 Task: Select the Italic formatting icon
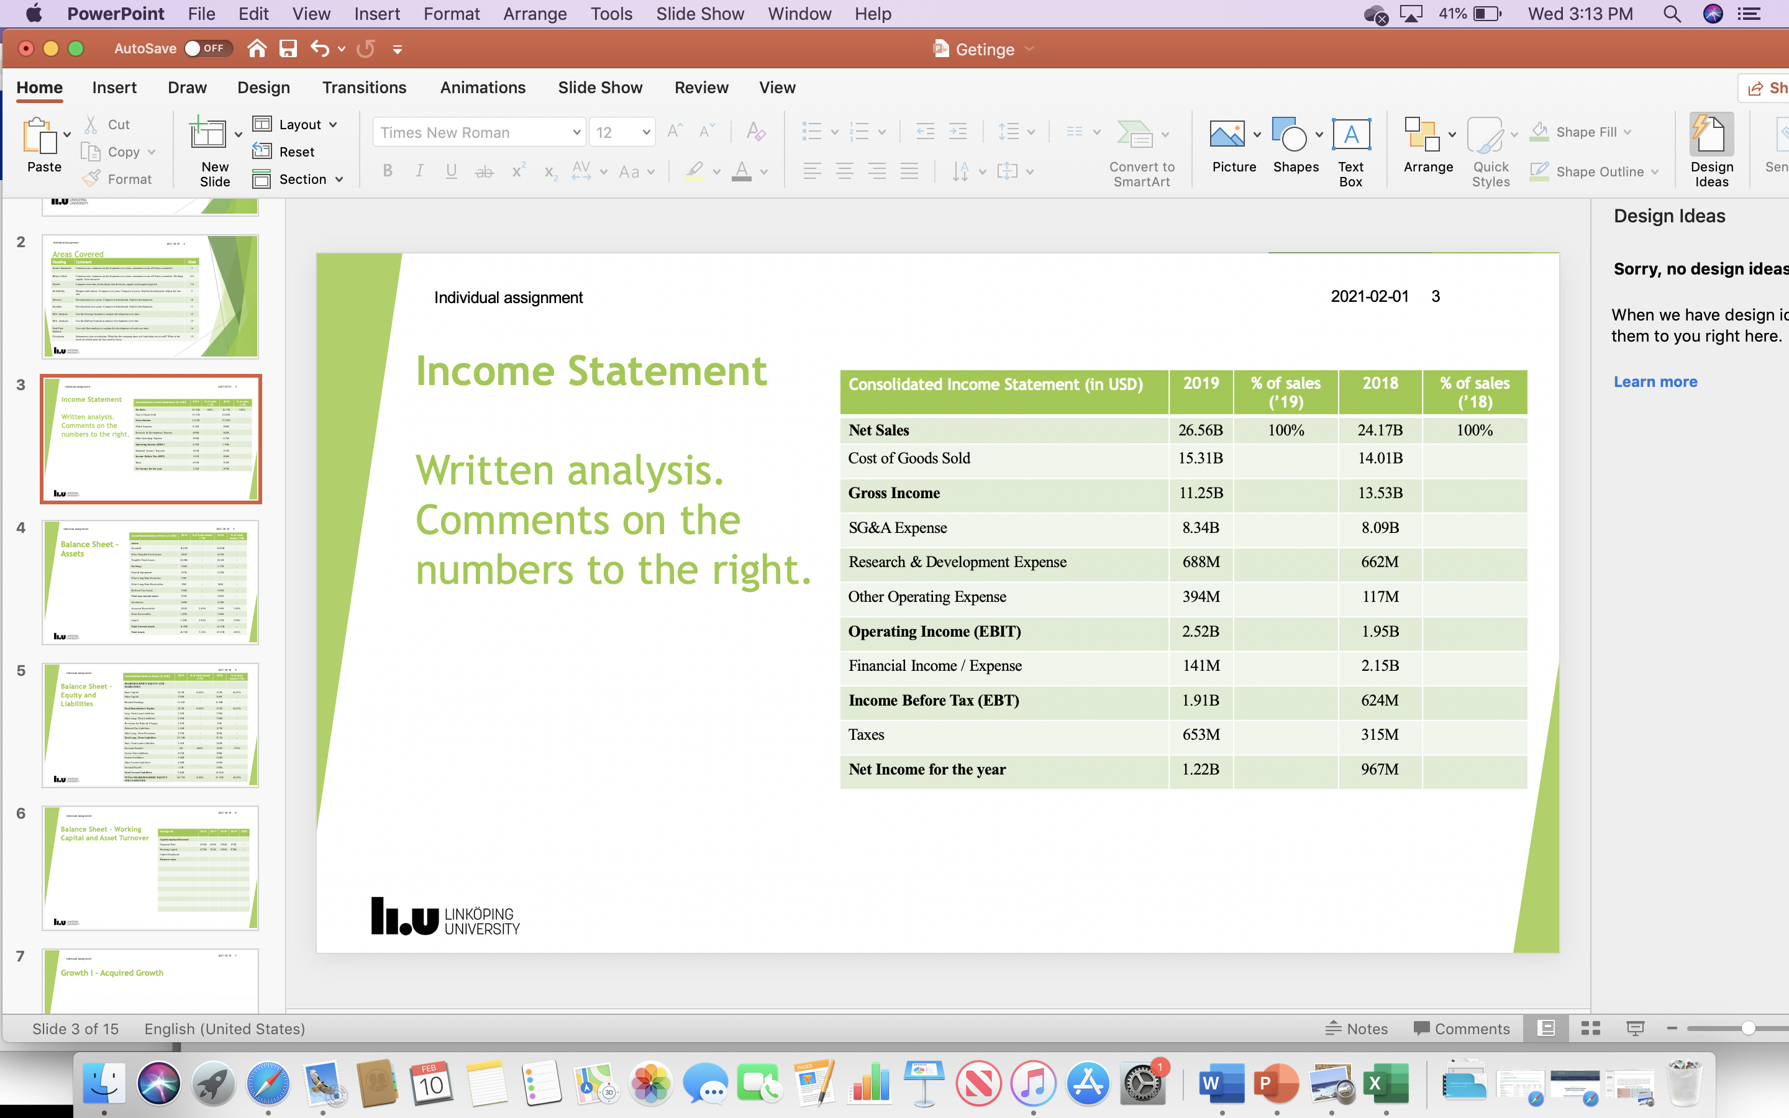coord(419,171)
